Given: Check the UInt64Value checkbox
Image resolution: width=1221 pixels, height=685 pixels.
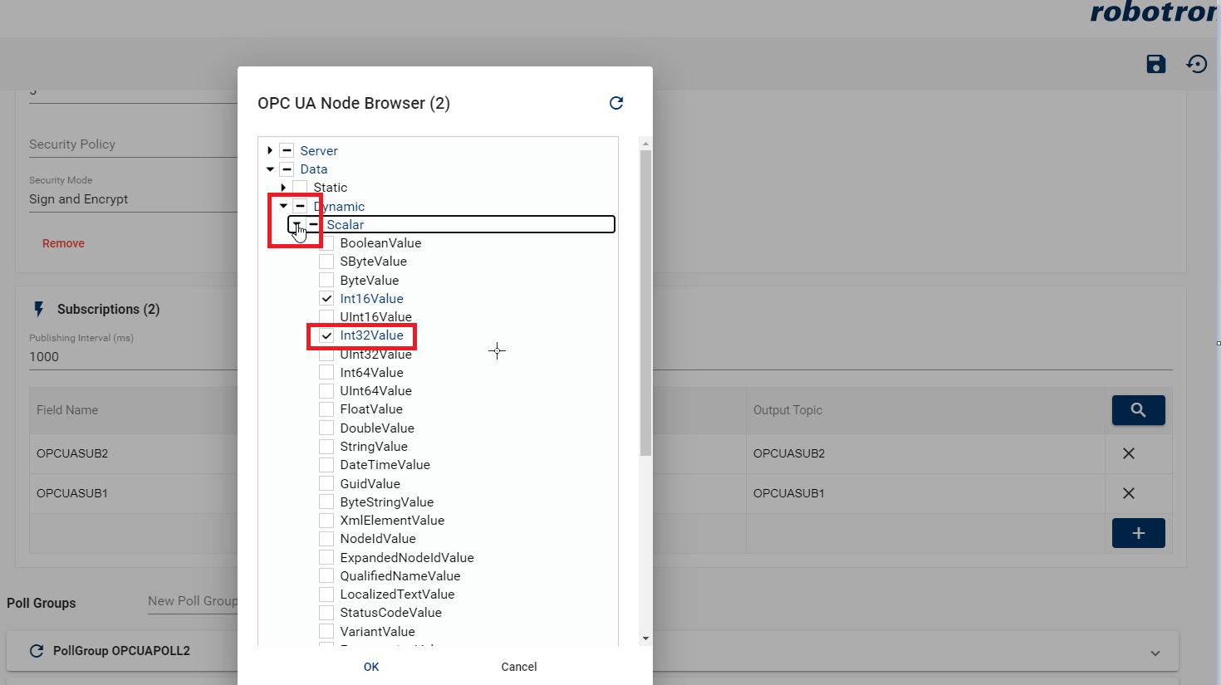Looking at the screenshot, I should 326,391.
